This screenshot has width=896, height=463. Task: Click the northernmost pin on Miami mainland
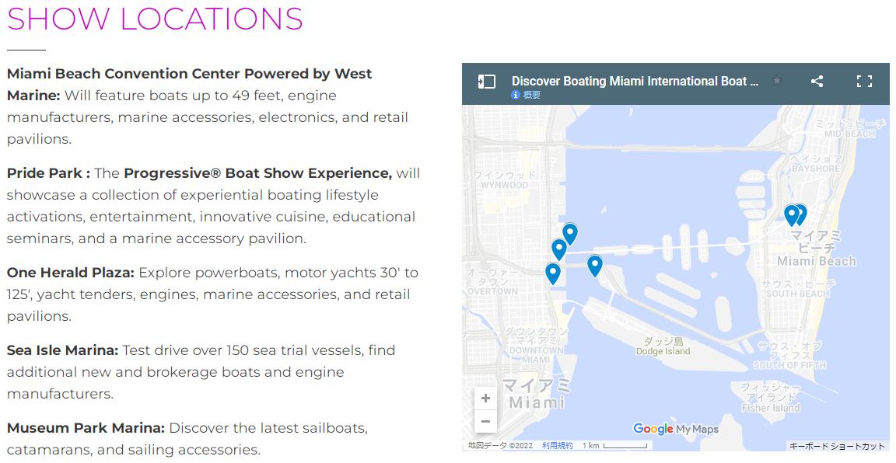pos(570,233)
